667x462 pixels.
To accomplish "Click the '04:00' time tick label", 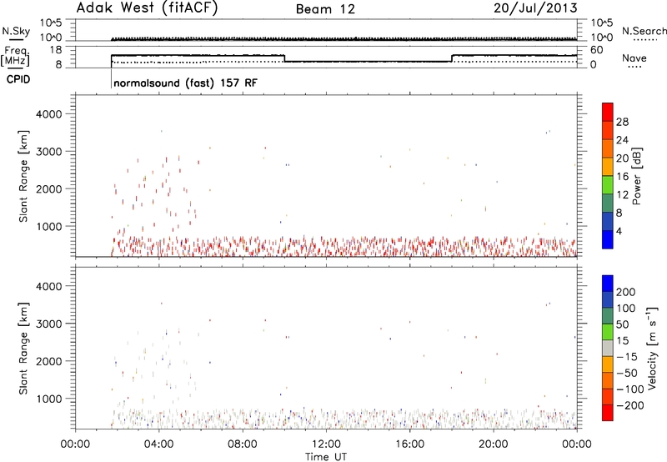I will 158,444.
